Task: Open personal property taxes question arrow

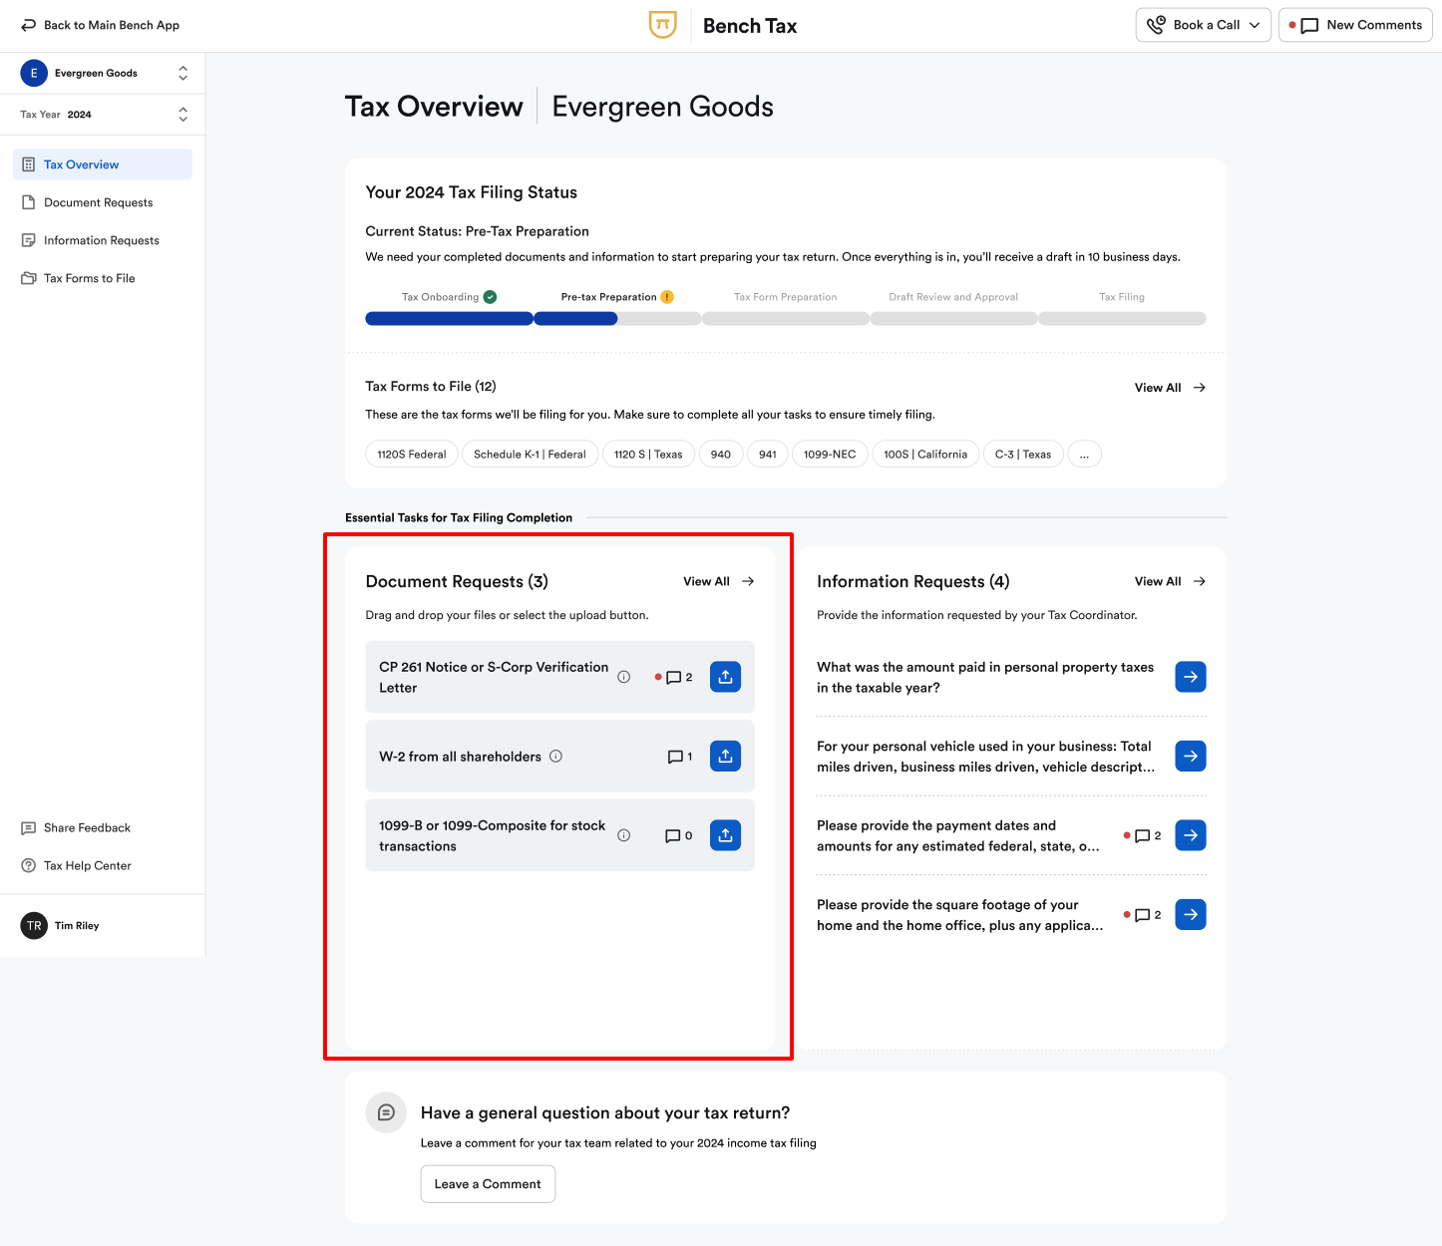Action: tap(1191, 677)
